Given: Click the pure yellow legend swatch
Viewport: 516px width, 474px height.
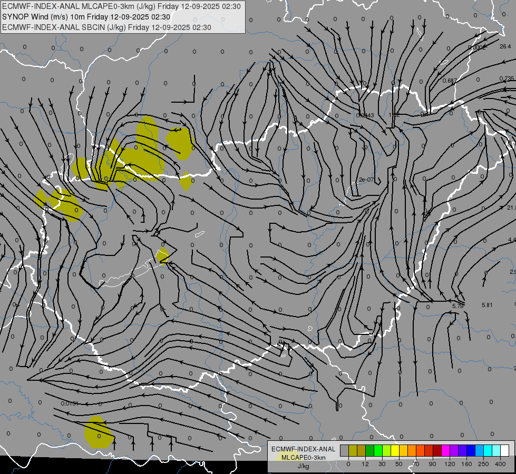Looking at the screenshot, I should pos(395,450).
